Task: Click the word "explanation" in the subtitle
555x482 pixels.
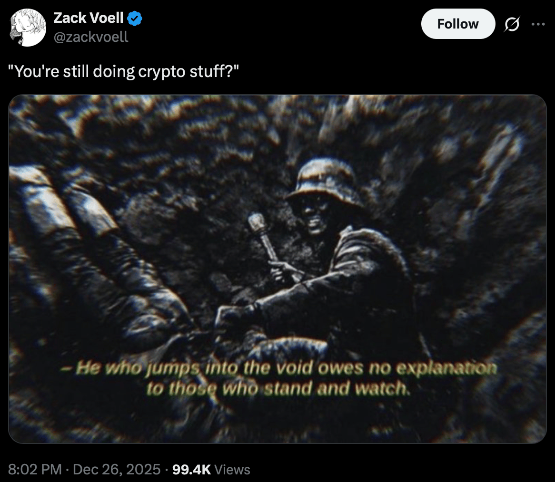Action: (446, 368)
